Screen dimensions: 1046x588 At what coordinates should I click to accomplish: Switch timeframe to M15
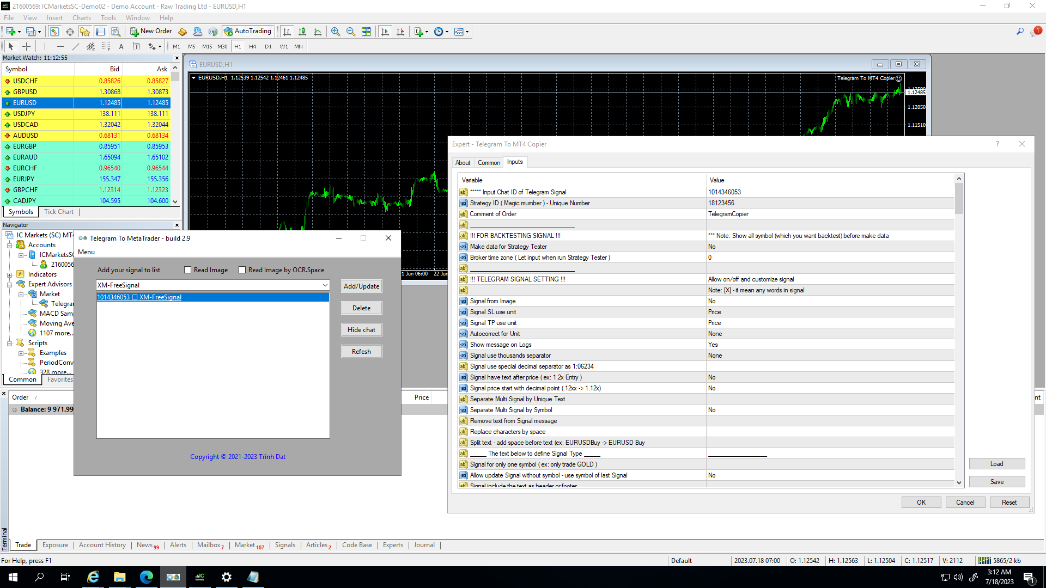(207, 46)
